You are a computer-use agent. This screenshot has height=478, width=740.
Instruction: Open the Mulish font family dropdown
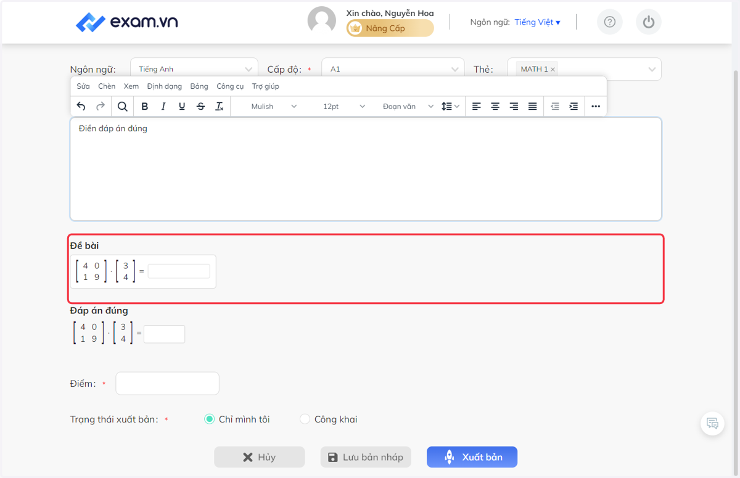(x=274, y=107)
